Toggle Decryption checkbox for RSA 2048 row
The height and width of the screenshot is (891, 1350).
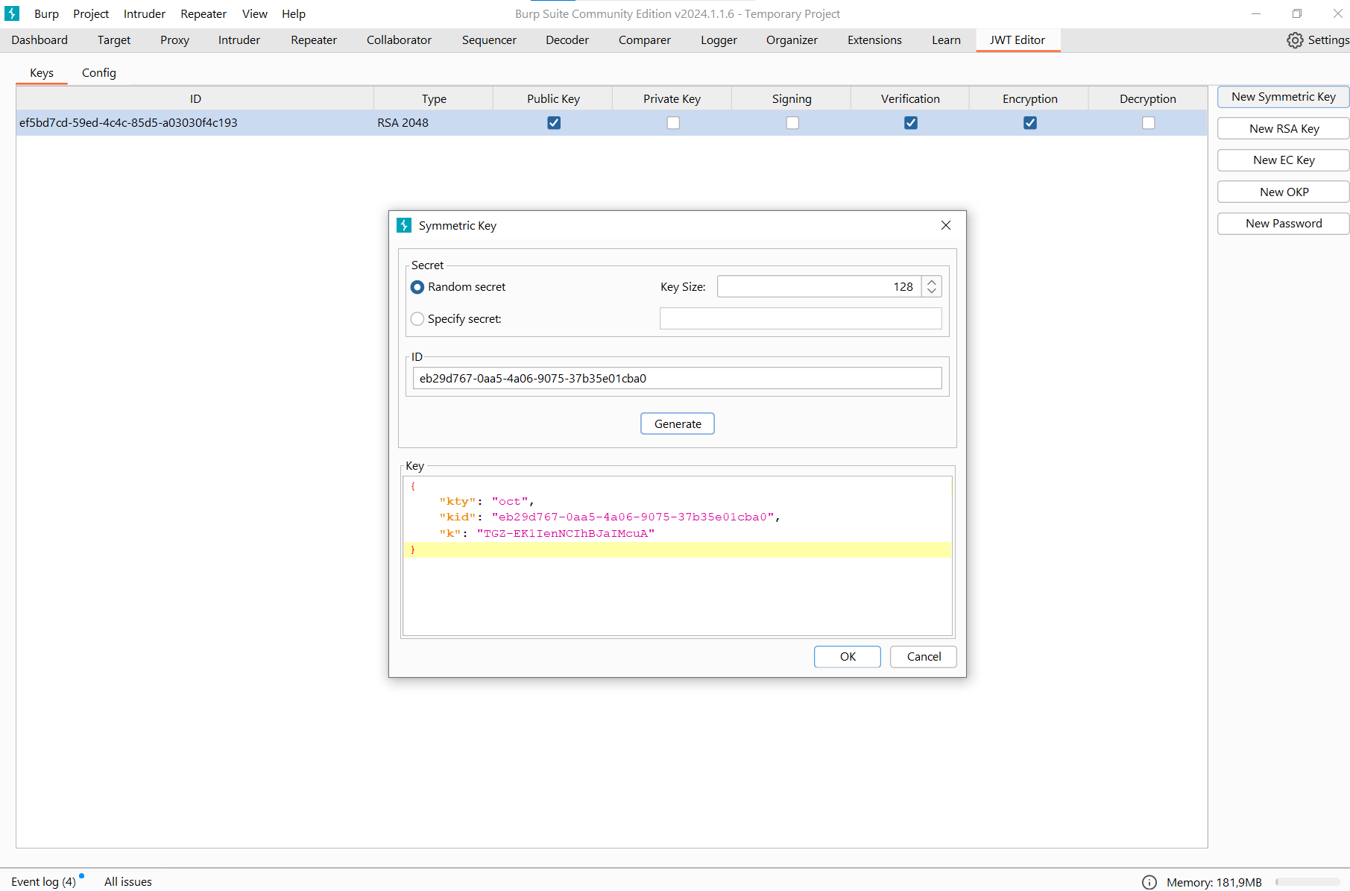pyautogui.click(x=1149, y=123)
